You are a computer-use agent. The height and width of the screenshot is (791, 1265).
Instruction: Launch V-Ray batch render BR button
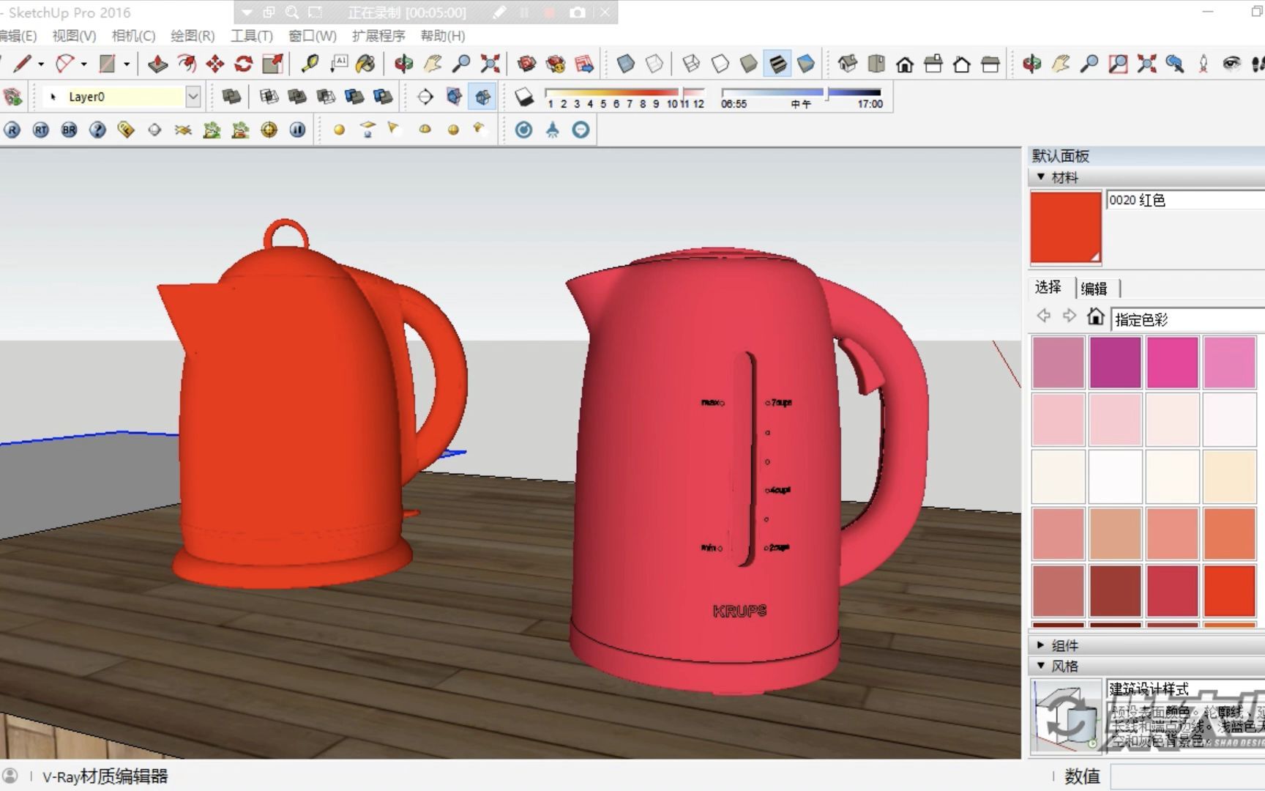point(70,130)
